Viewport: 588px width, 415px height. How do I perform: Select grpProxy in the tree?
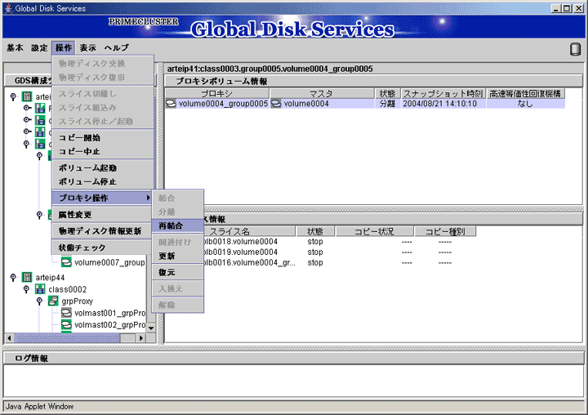[78, 301]
